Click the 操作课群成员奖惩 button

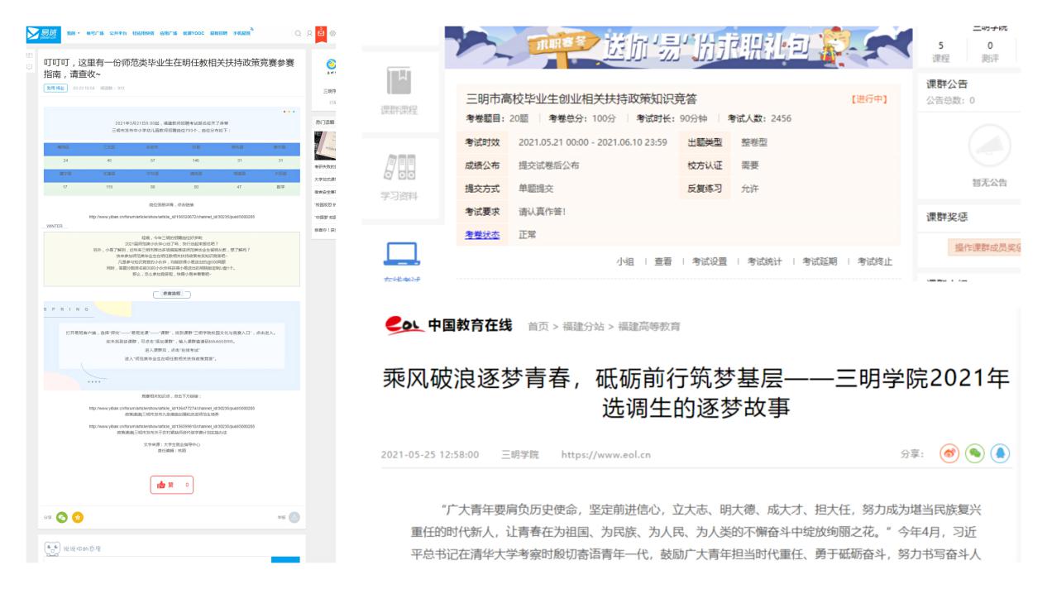tap(982, 249)
